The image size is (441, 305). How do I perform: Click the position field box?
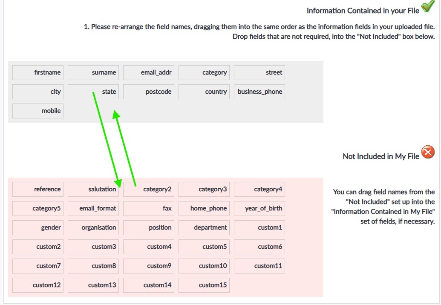(149, 227)
